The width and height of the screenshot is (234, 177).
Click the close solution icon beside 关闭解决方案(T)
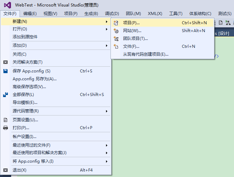(x=5, y=62)
